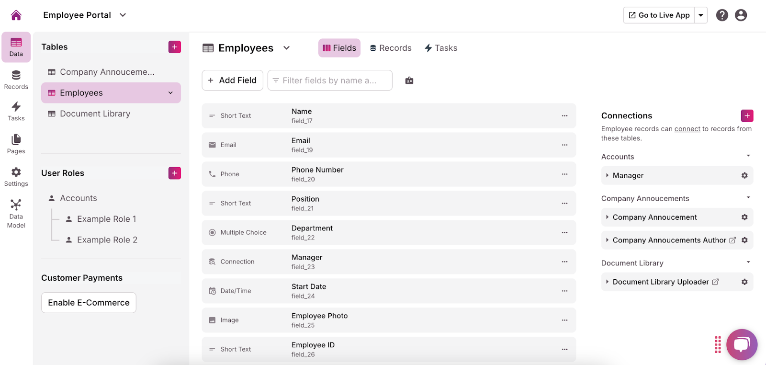Expand the Go to Live App dropdown arrow
Image resolution: width=766 pixels, height=365 pixels.
click(701, 15)
